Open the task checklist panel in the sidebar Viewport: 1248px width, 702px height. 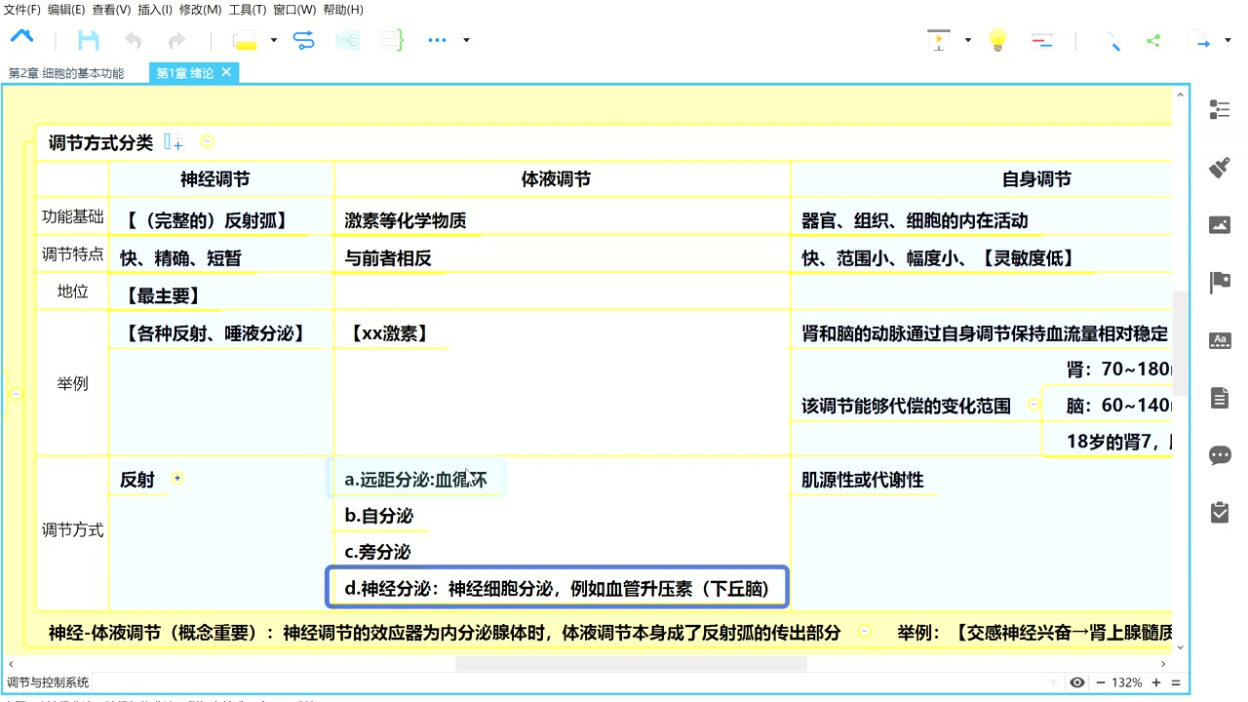pyautogui.click(x=1220, y=513)
